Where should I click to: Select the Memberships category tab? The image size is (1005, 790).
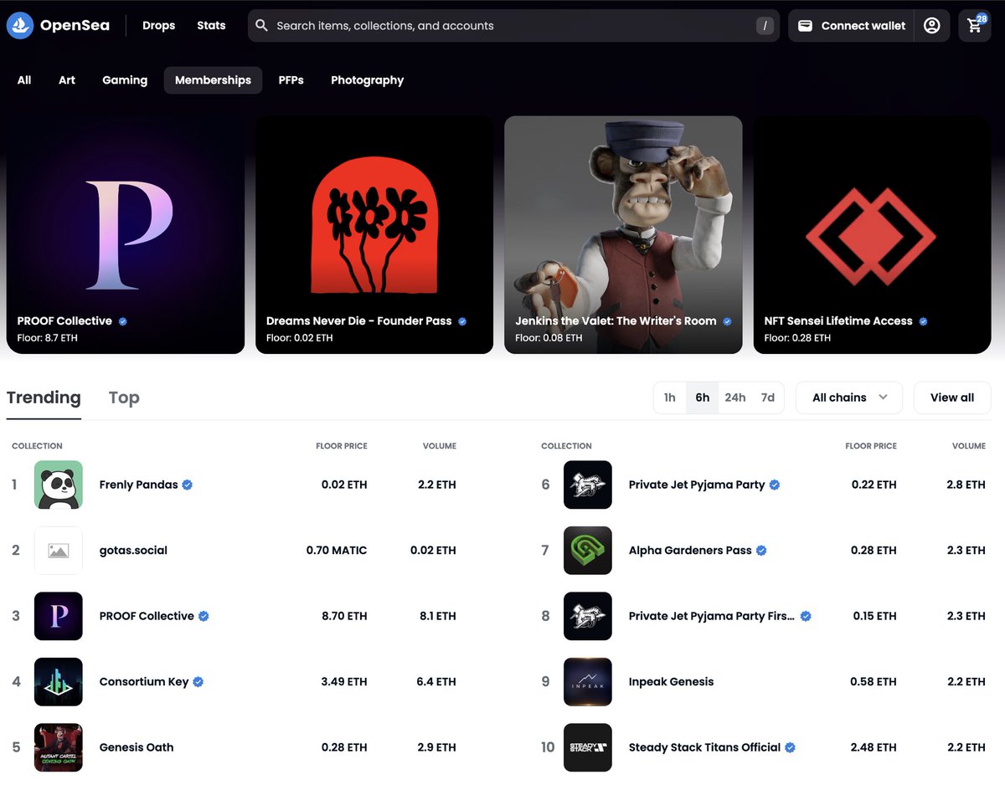(x=213, y=80)
